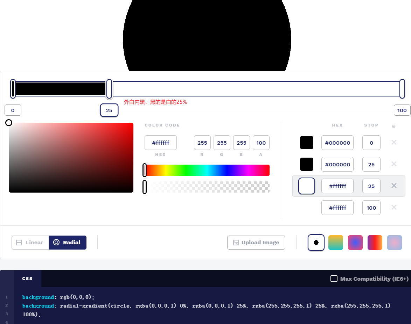Click the hue rainbow slider
411x324 pixels.
click(x=207, y=170)
